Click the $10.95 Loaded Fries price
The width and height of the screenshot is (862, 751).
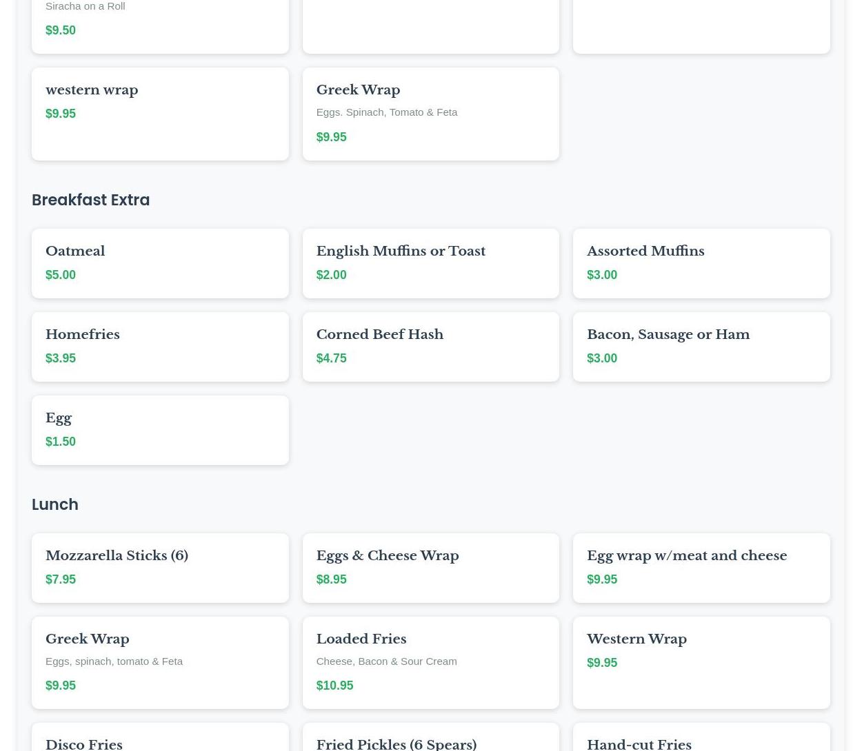coord(334,686)
